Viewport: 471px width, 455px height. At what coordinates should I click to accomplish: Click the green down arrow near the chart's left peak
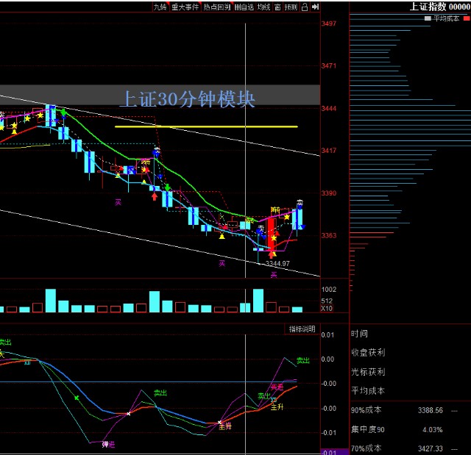pos(64,112)
